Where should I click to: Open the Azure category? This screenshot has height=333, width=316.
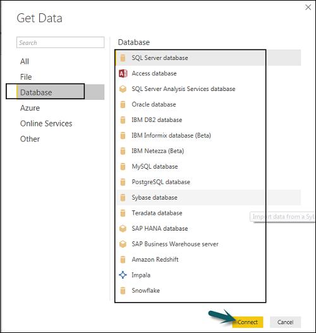(30, 108)
